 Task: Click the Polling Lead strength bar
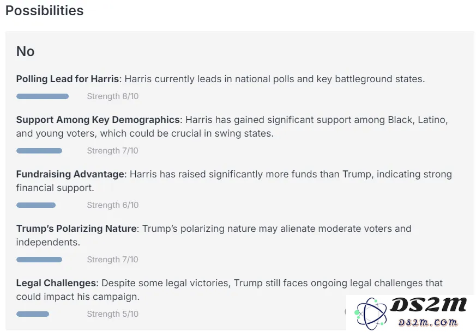pos(43,96)
